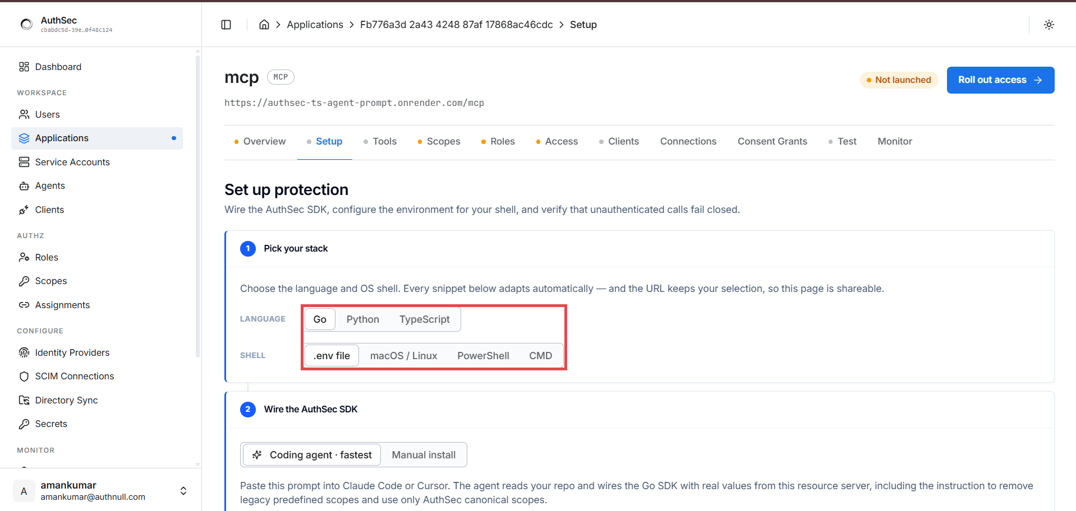This screenshot has height=511, width=1076.
Task: Open the Test tab
Action: 843,142
